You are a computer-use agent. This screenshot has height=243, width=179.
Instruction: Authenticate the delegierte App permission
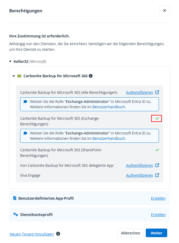(139, 165)
